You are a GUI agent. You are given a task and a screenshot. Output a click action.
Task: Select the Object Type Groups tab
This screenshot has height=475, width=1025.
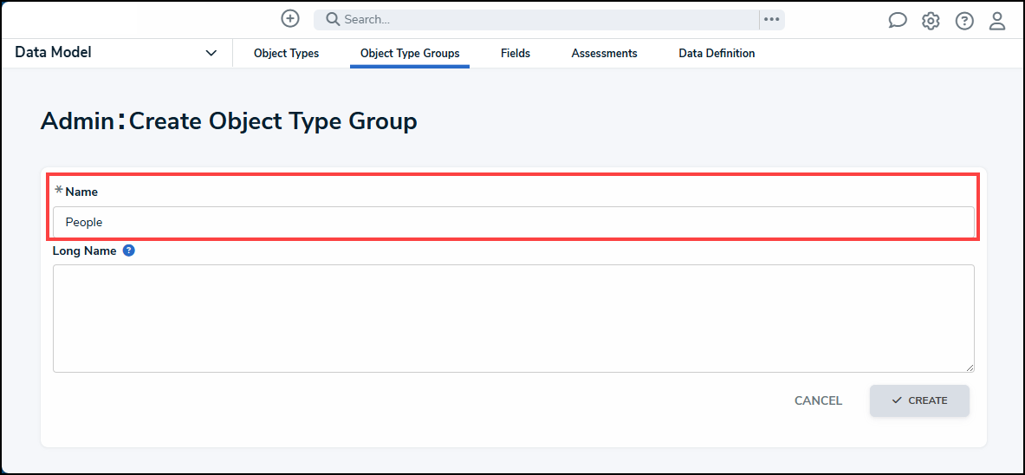point(410,54)
